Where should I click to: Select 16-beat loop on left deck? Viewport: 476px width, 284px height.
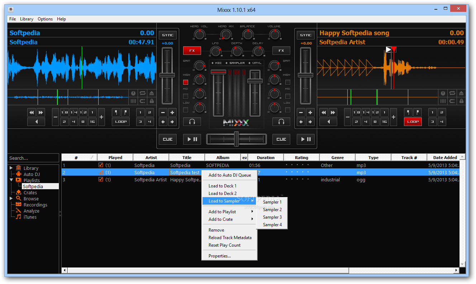(x=92, y=122)
